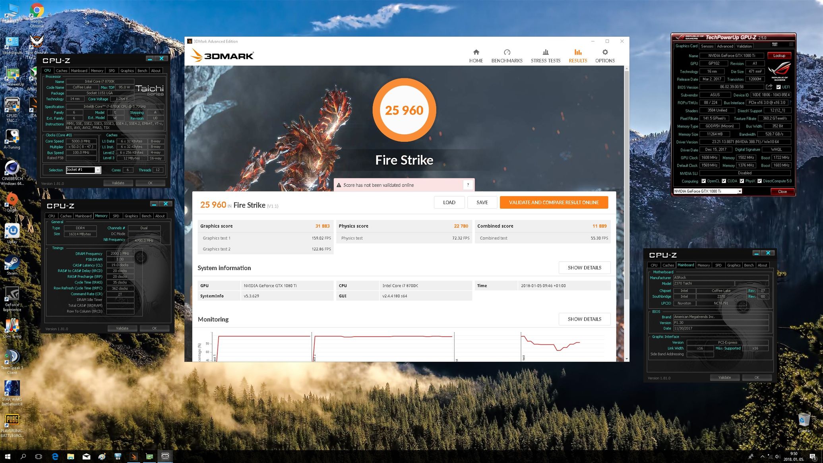Screen dimensions: 823x463
Task: Open the GPU-Z hamburger menu icon
Action: pyautogui.click(x=791, y=44)
